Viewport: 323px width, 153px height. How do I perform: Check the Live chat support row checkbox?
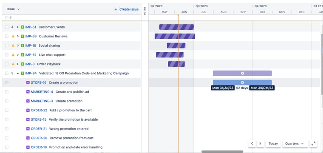[x=7, y=55]
